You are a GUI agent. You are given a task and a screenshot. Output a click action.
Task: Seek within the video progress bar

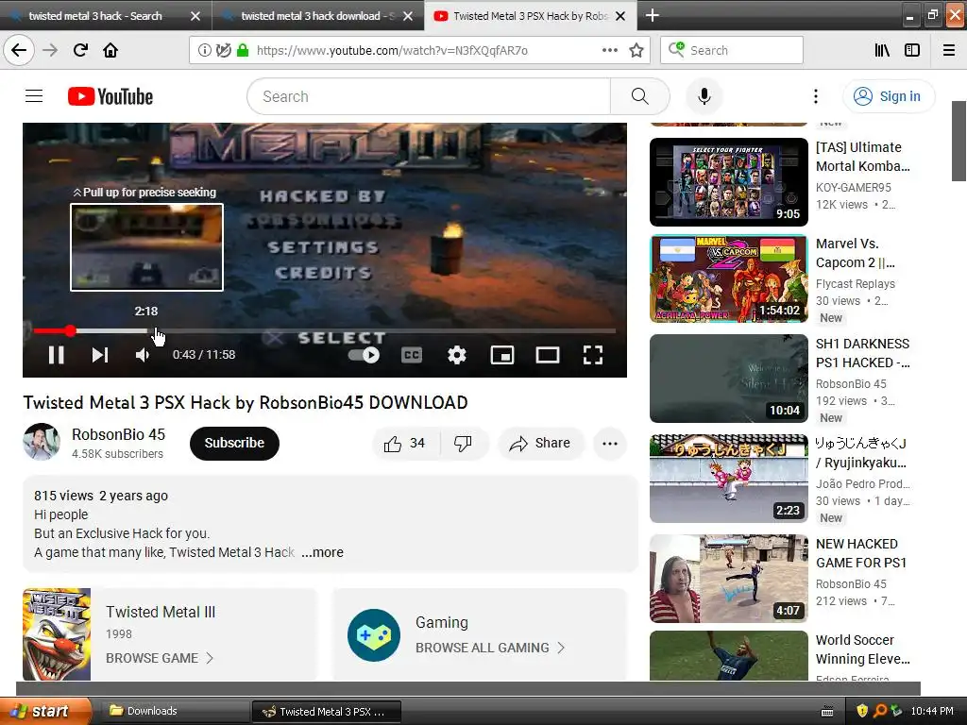(325, 331)
